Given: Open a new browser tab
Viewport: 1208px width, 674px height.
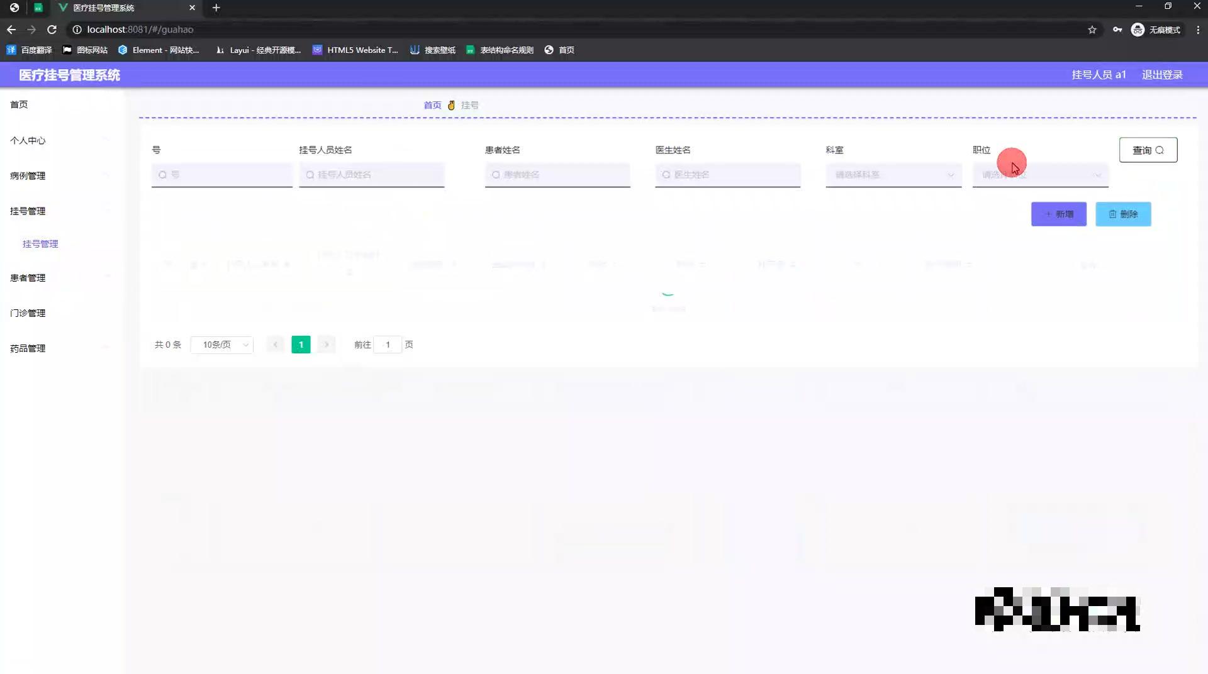Looking at the screenshot, I should click(216, 8).
